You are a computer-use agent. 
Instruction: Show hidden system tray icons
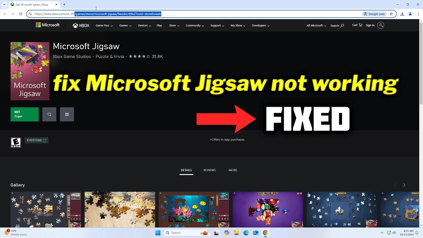[382, 233]
